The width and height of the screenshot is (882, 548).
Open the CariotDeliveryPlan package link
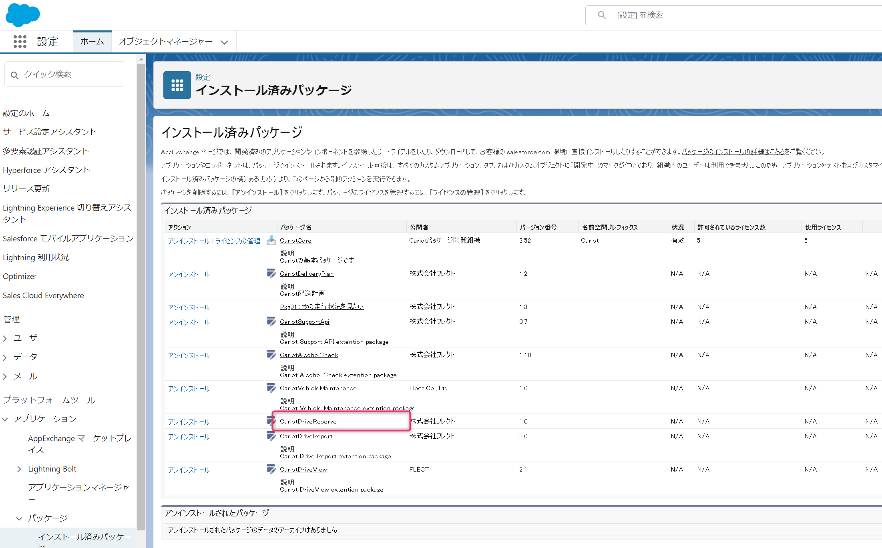coord(307,274)
